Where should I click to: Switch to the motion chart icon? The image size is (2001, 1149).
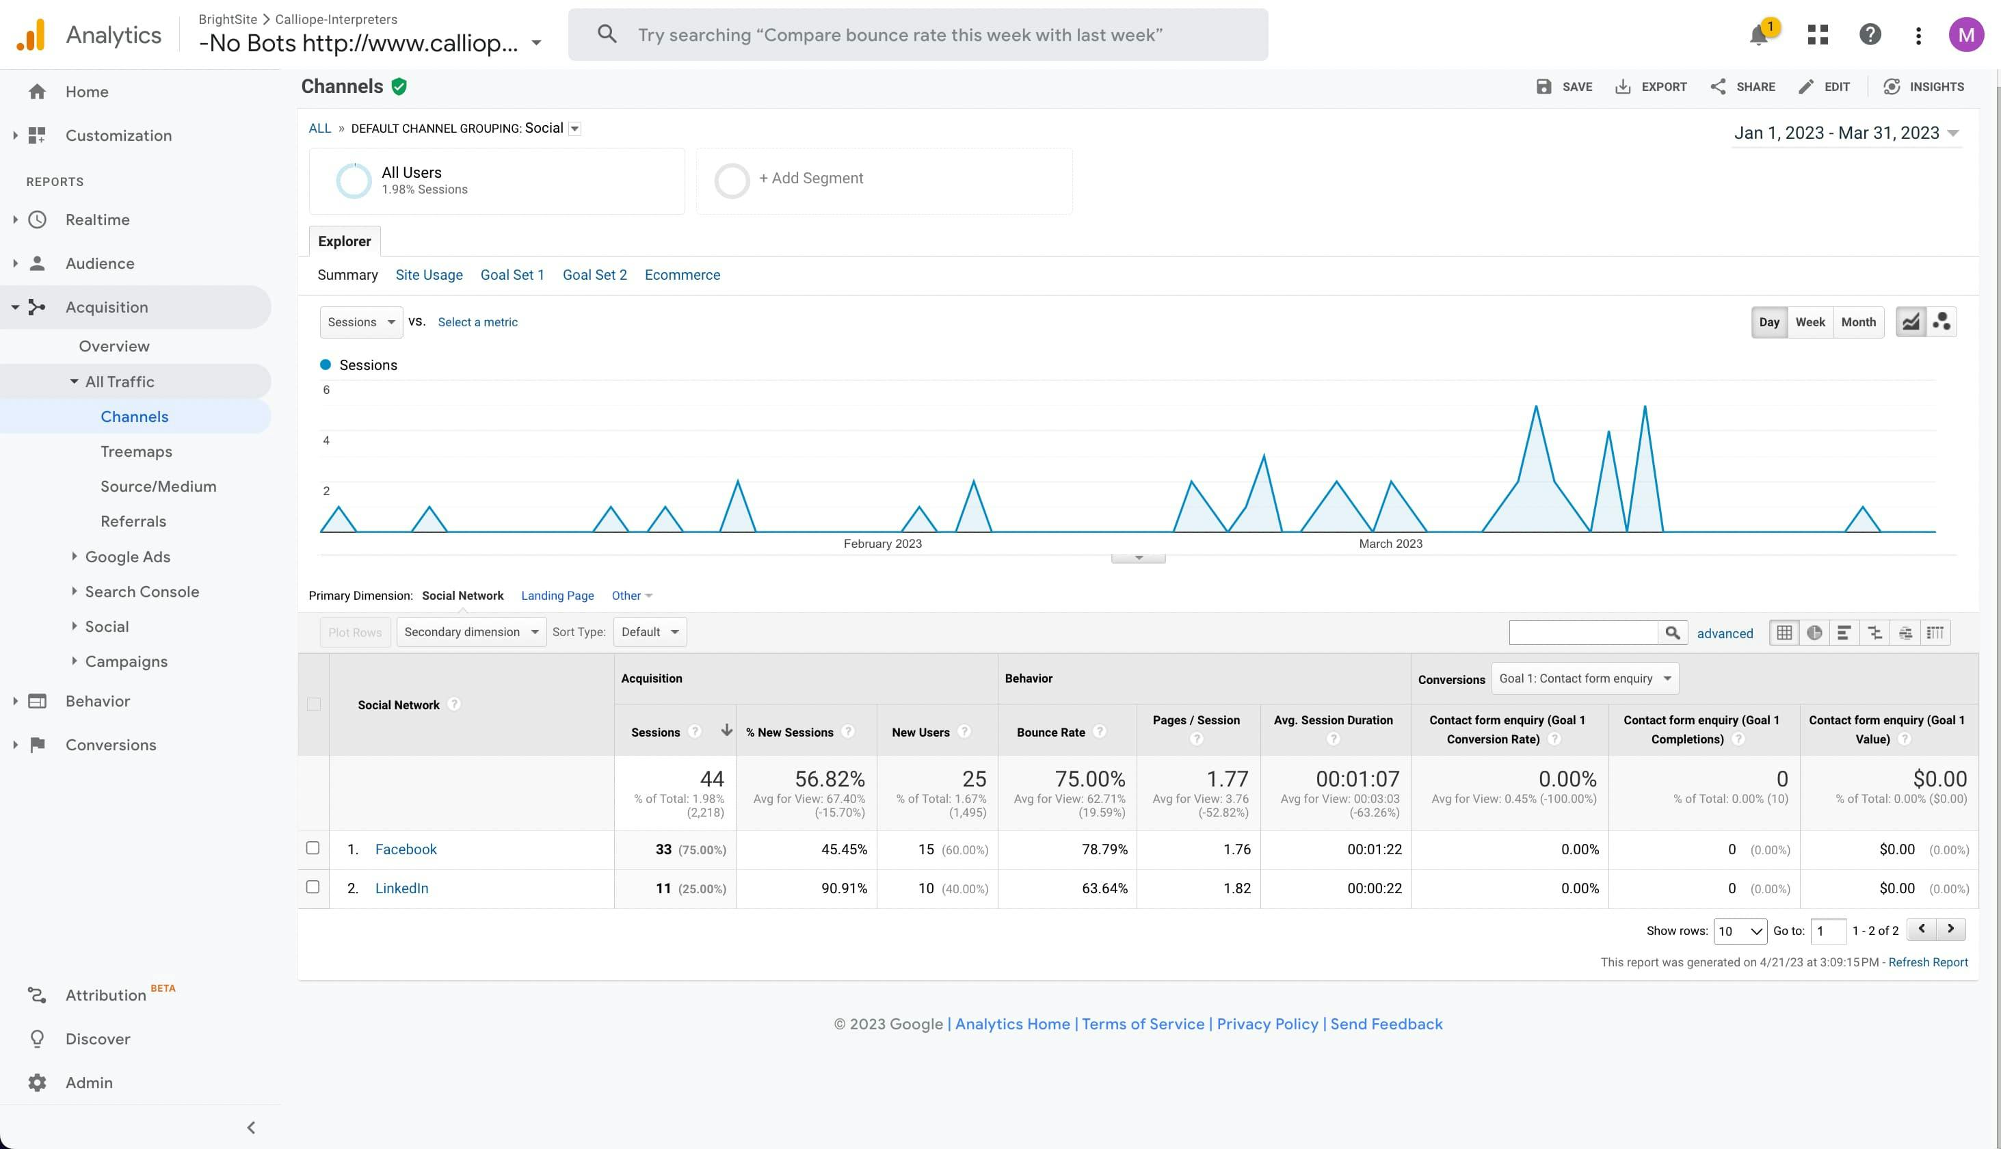[1942, 322]
